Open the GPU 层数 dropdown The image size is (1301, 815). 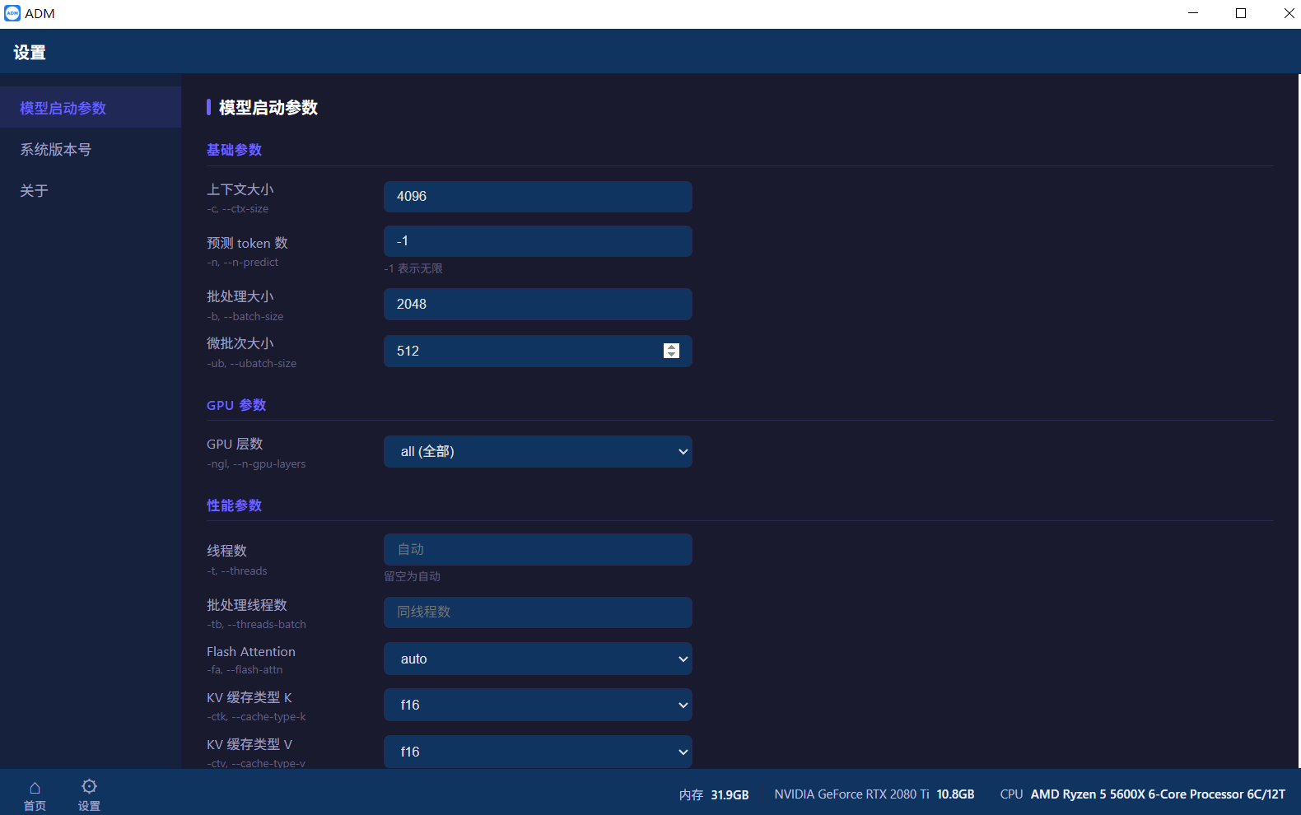(x=538, y=451)
